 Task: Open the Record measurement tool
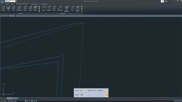(35, 8)
